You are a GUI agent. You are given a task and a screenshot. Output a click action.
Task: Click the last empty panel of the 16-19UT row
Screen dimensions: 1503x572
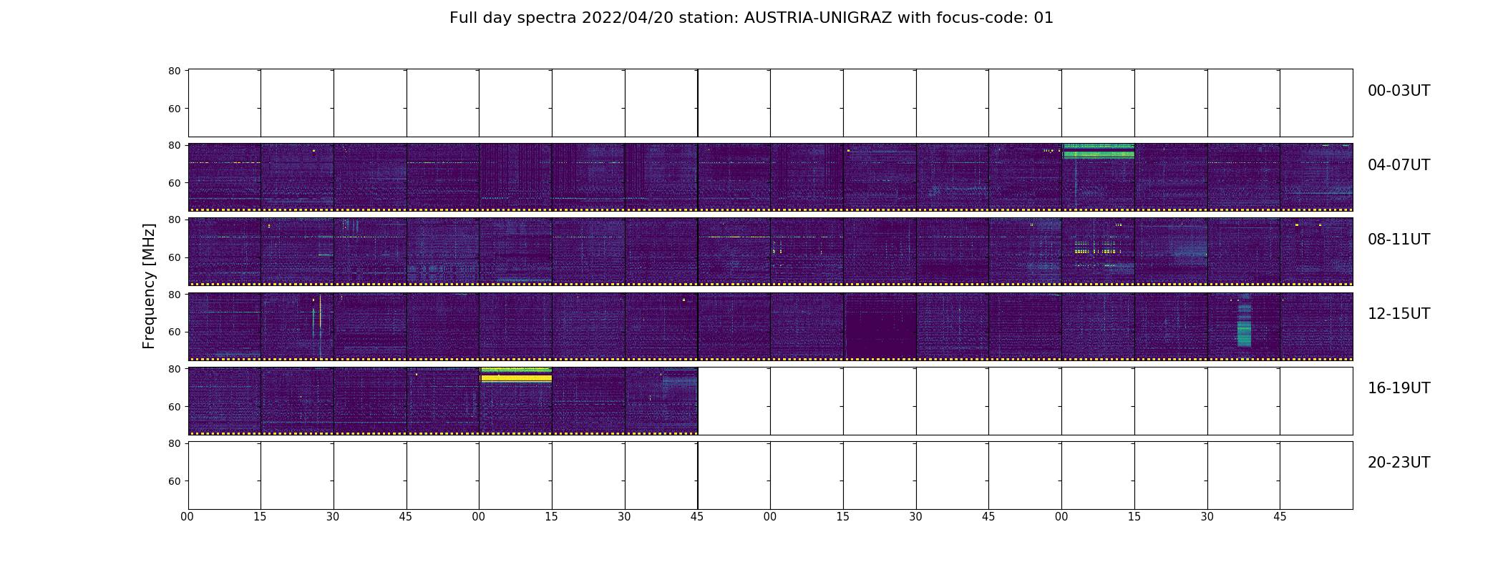pos(1316,401)
